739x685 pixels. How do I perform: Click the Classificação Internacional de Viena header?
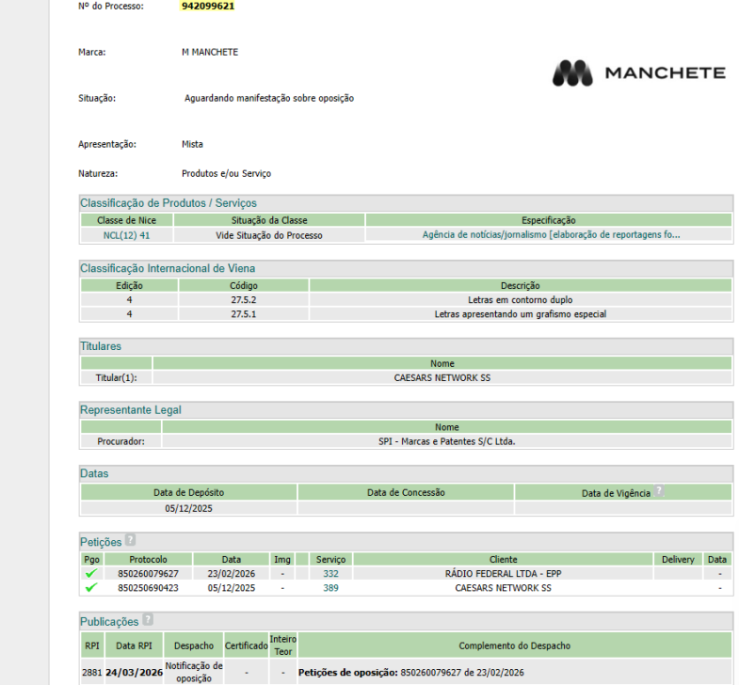(x=168, y=268)
